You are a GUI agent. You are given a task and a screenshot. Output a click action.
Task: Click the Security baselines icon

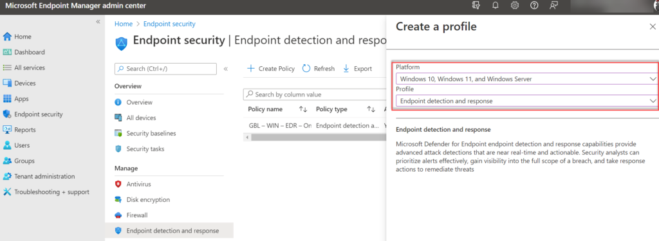point(118,134)
